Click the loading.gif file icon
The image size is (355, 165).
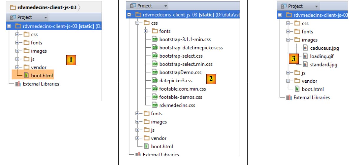[306, 56]
